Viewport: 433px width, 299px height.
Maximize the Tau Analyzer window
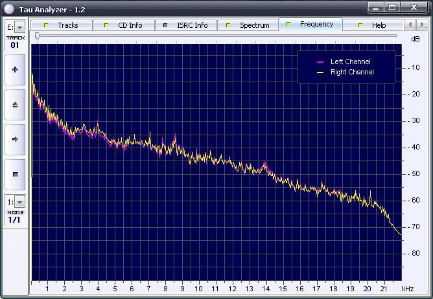[393, 7]
